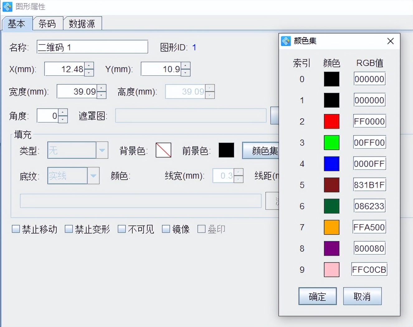This screenshot has width=413, height=327.
Task: Open the 底纹 line style dropdown
Action: [94, 176]
